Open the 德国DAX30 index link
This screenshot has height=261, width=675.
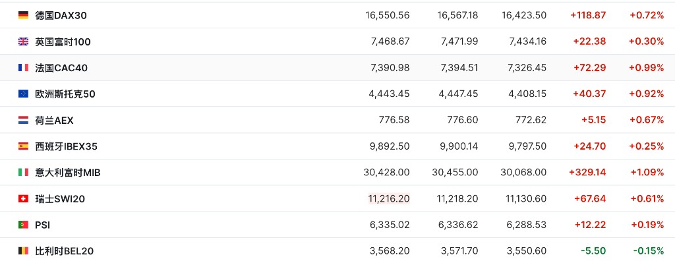point(61,16)
